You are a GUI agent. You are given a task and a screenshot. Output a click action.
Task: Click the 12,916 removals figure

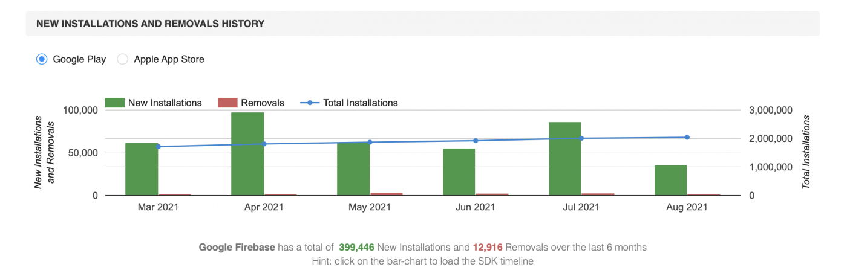pyautogui.click(x=488, y=247)
